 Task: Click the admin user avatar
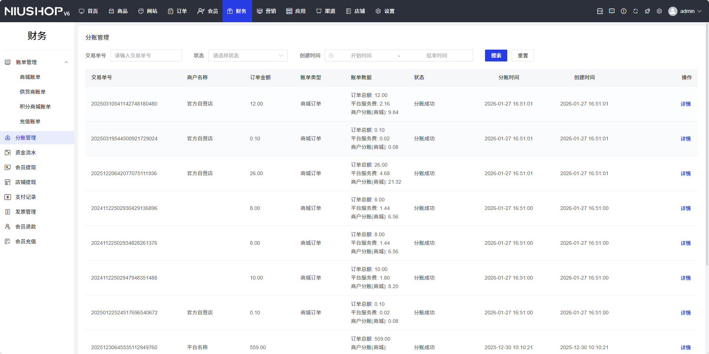pyautogui.click(x=672, y=11)
